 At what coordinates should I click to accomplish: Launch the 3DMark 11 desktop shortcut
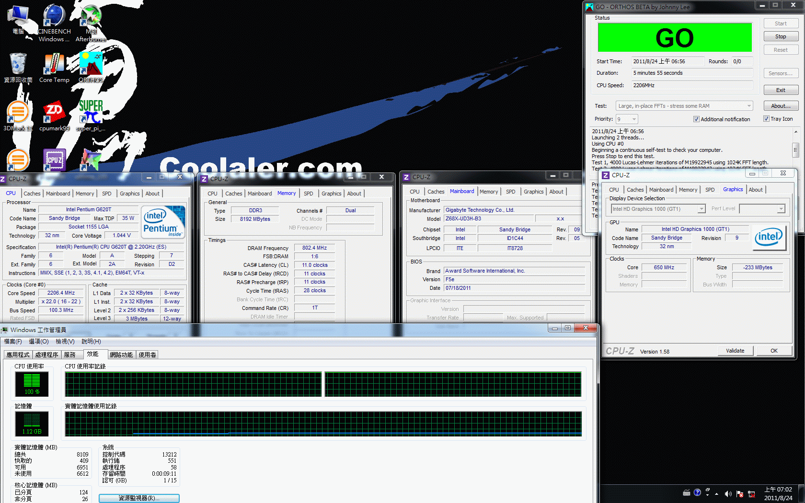pos(18,116)
